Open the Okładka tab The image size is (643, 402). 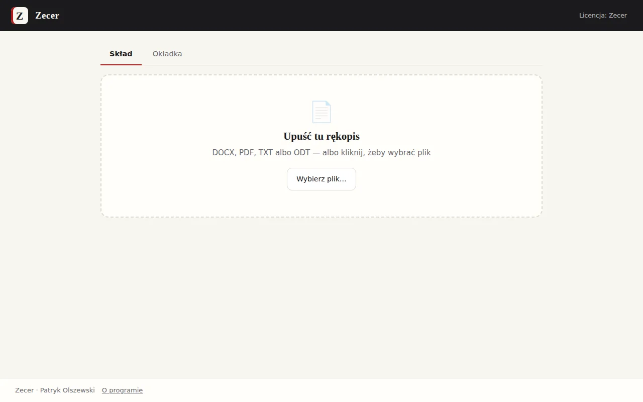pos(167,54)
